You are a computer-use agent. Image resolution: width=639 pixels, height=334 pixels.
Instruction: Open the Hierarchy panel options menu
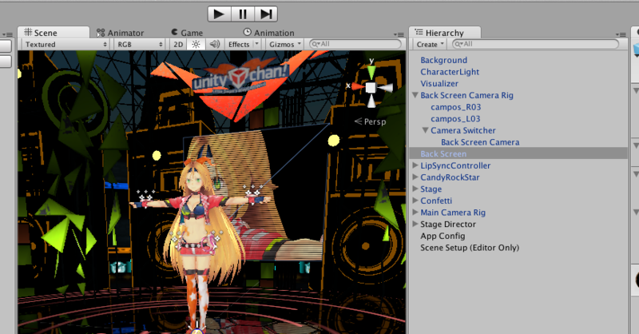pyautogui.click(x=621, y=34)
